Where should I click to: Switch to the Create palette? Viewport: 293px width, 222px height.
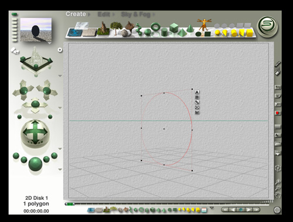pos(76,14)
